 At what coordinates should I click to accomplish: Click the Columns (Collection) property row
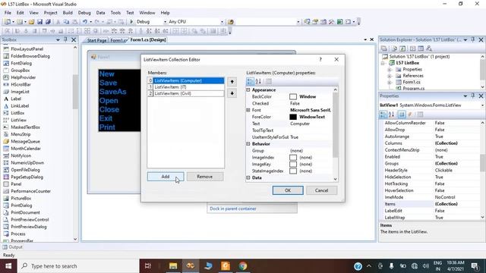tap(431, 143)
